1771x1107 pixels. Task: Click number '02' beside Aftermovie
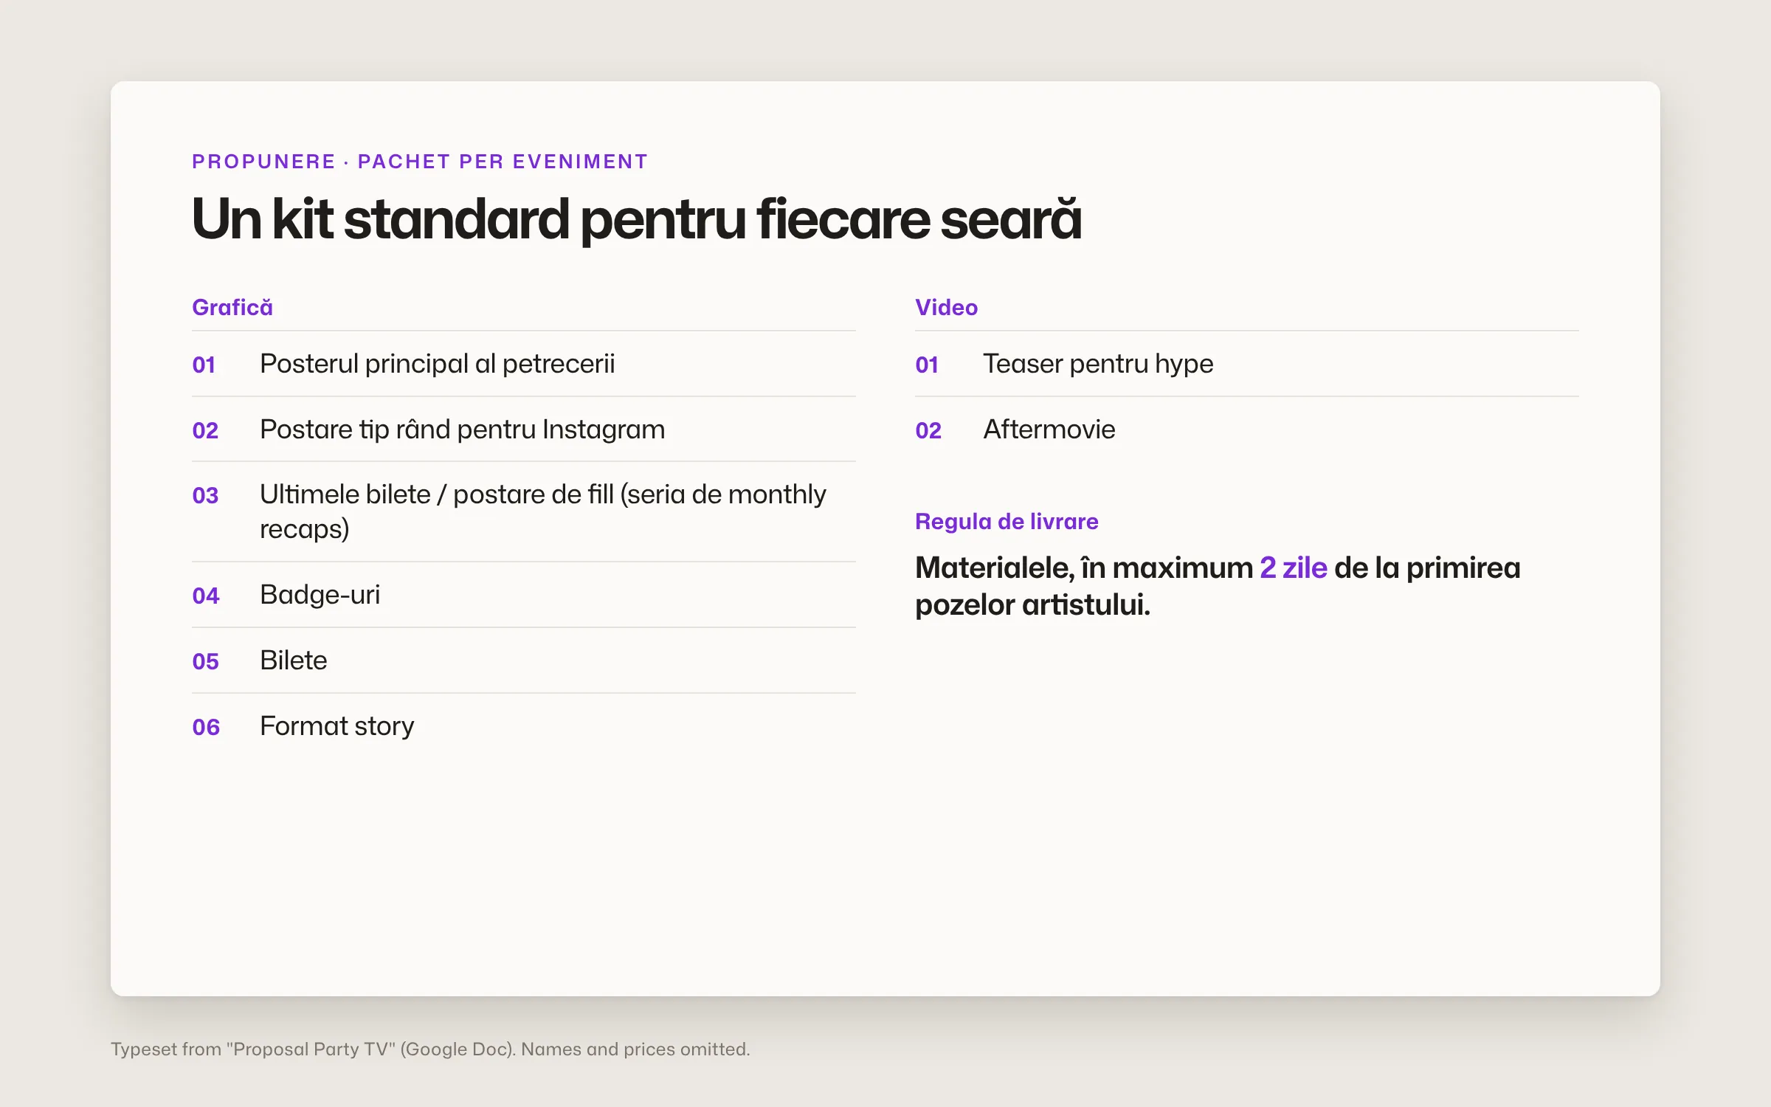point(928,430)
